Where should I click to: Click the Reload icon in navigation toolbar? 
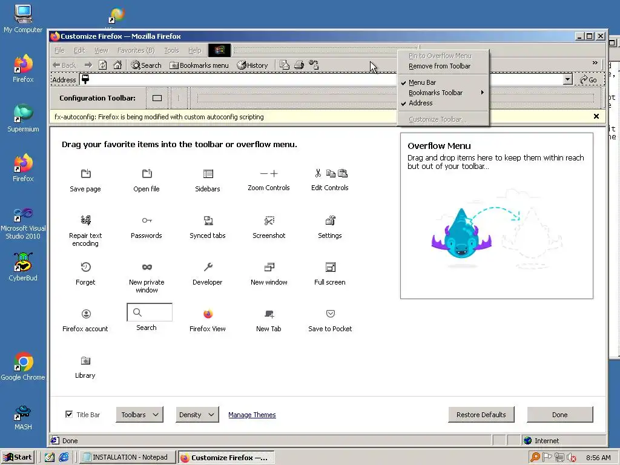click(x=103, y=65)
